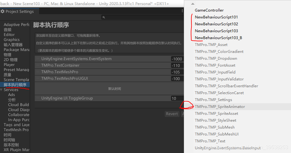
Task: Select the Package Manager settings category
Action: [17, 49]
